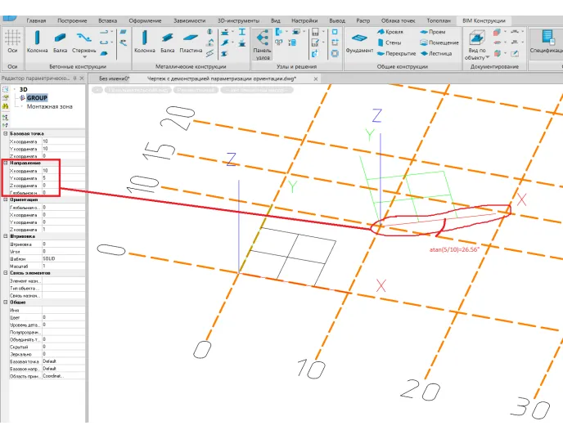
Task: Select the GROUP tree node
Action: pyautogui.click(x=37, y=97)
